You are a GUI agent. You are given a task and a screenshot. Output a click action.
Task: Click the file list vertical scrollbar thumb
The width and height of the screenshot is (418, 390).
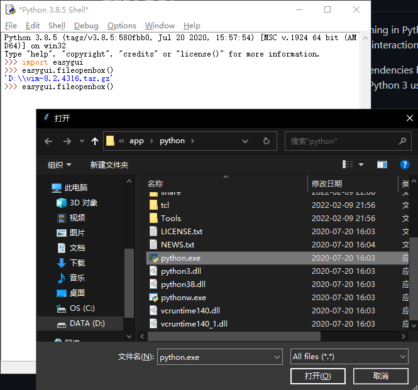[x=414, y=278]
